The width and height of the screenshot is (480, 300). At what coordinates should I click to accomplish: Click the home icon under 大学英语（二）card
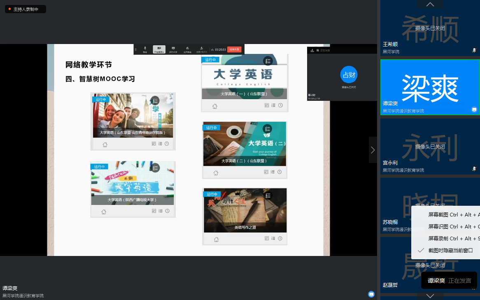coord(216,173)
